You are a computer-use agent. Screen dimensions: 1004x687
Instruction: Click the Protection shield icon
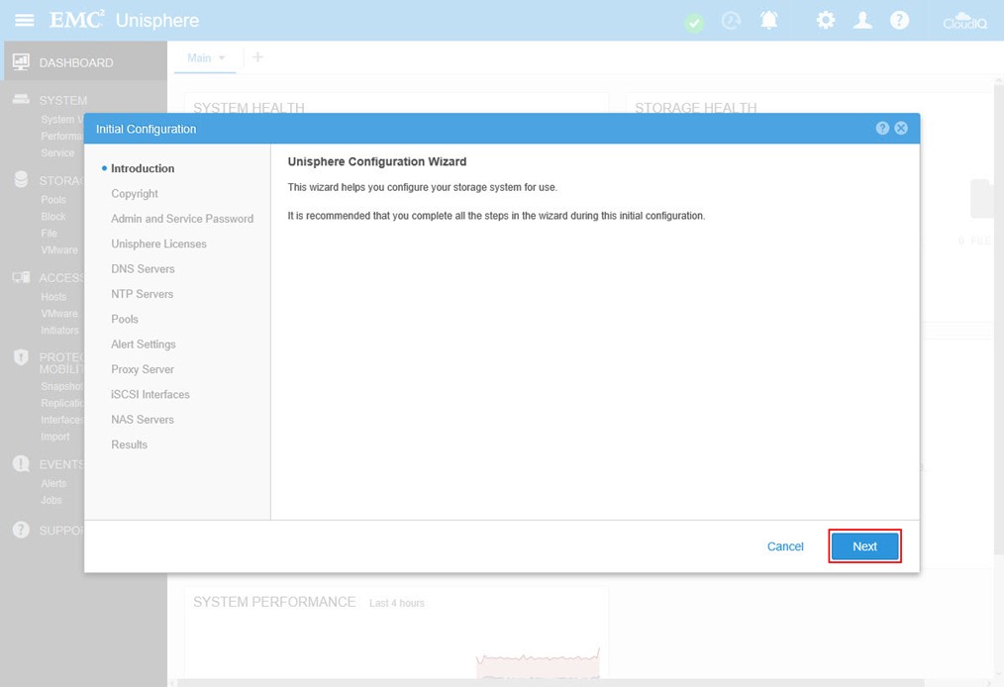(x=21, y=357)
